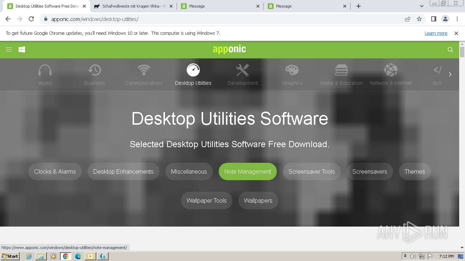Screen dimensions: 465x261
Task: Open the Development tools category icon
Action: pyautogui.click(x=243, y=70)
